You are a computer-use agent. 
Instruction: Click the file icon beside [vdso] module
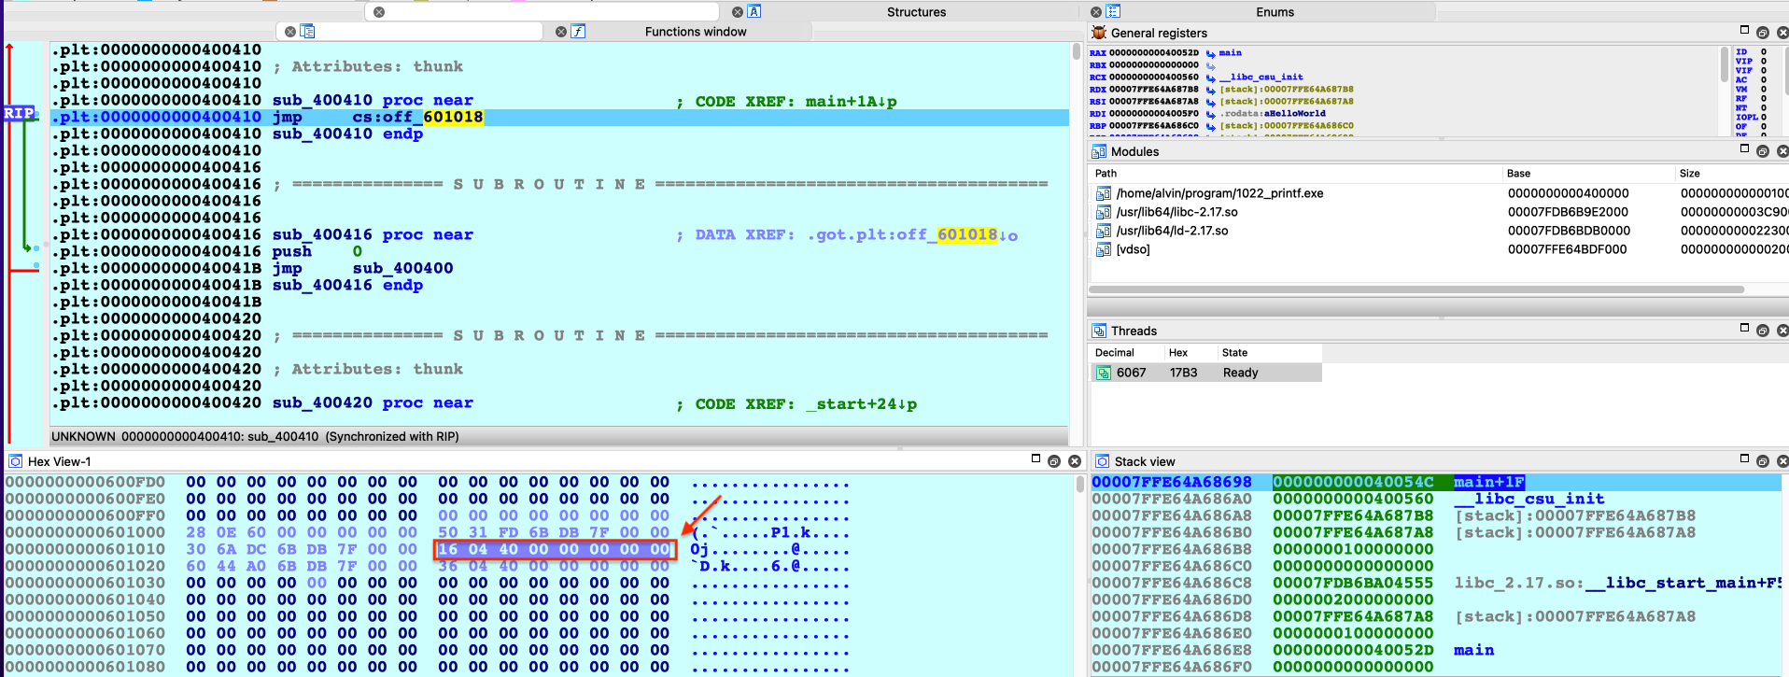tap(1104, 249)
